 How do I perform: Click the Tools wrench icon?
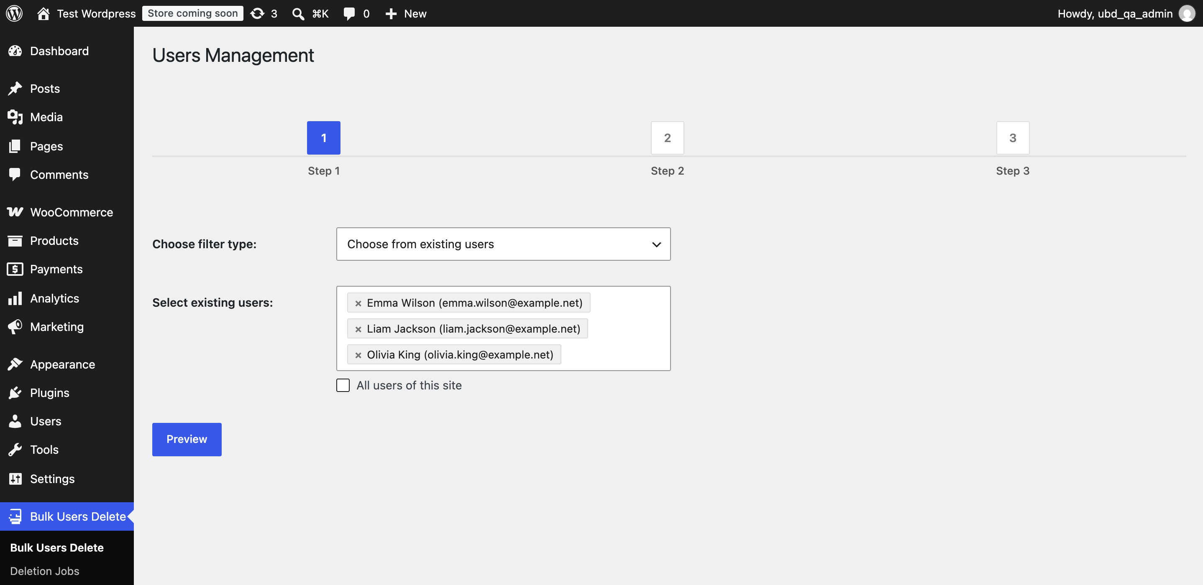coord(15,450)
